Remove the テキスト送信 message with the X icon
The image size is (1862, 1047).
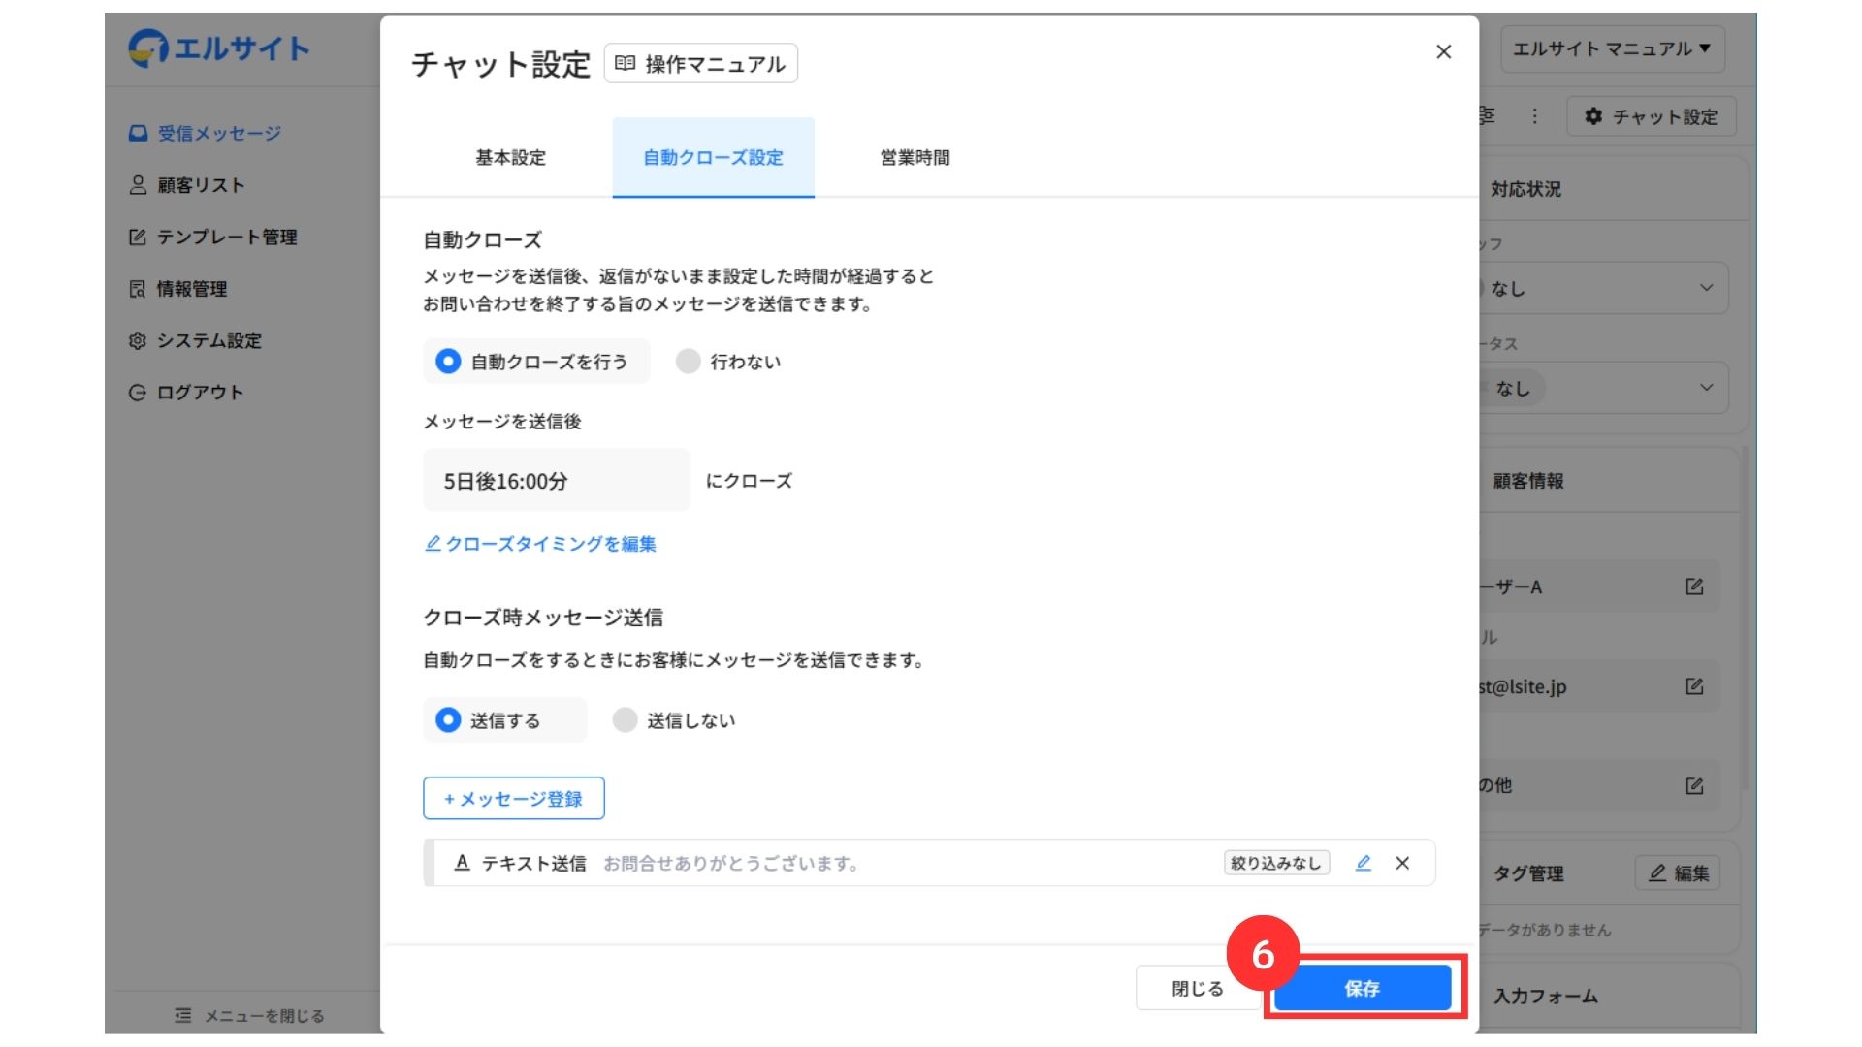1402,863
